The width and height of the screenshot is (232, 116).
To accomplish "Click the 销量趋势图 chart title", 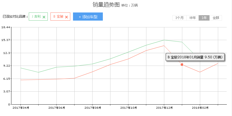I will [x=106, y=5].
